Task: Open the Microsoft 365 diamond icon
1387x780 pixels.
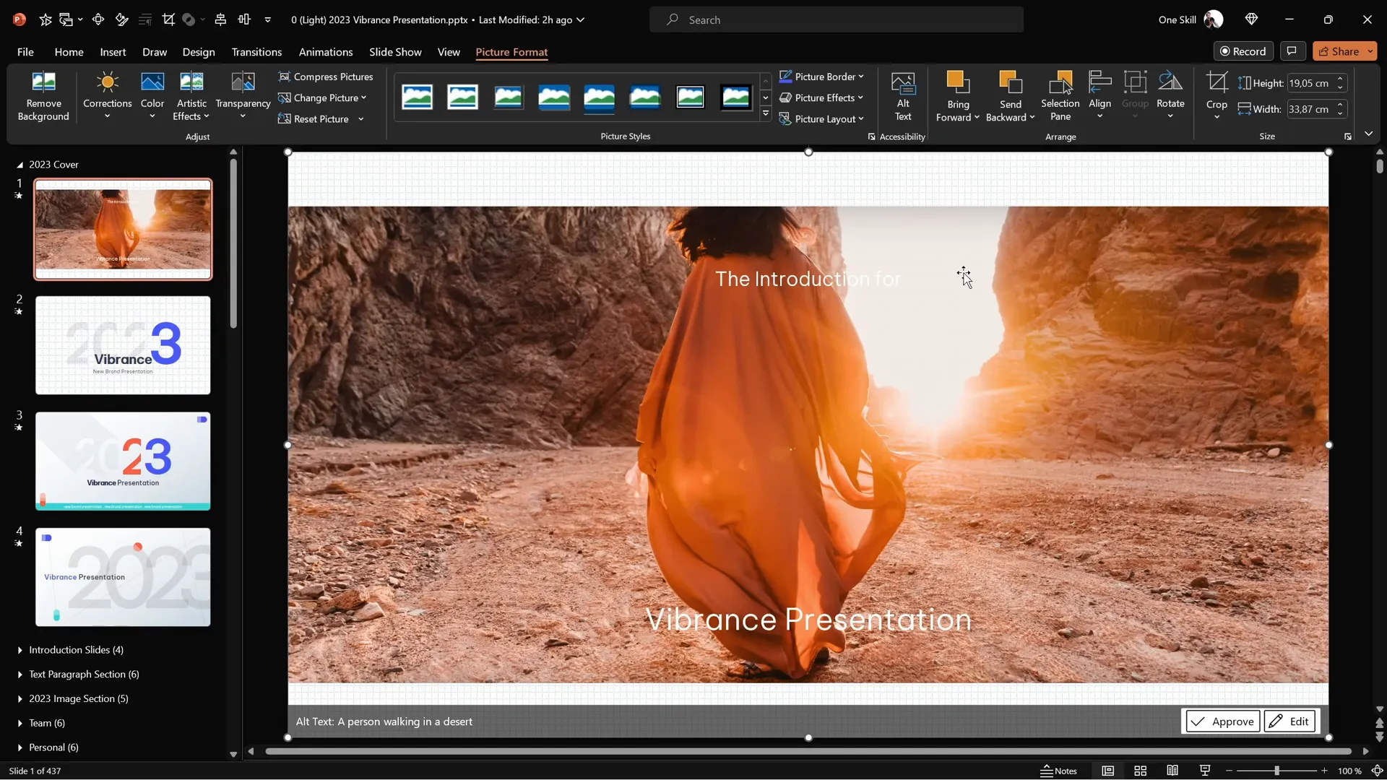Action: coord(1251,19)
